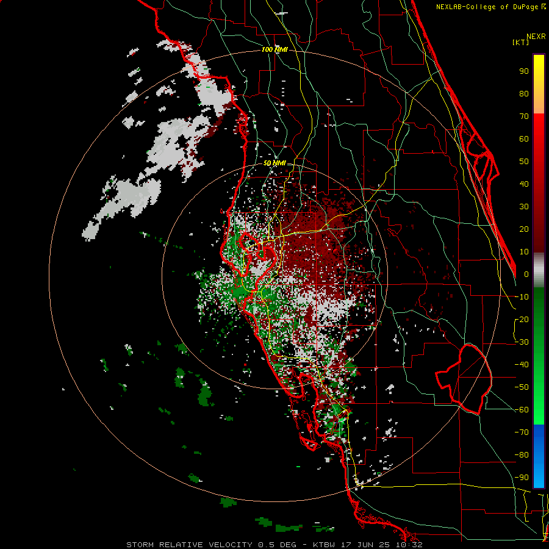
Task: Select the -60 value on velocity scale
Action: (x=522, y=410)
